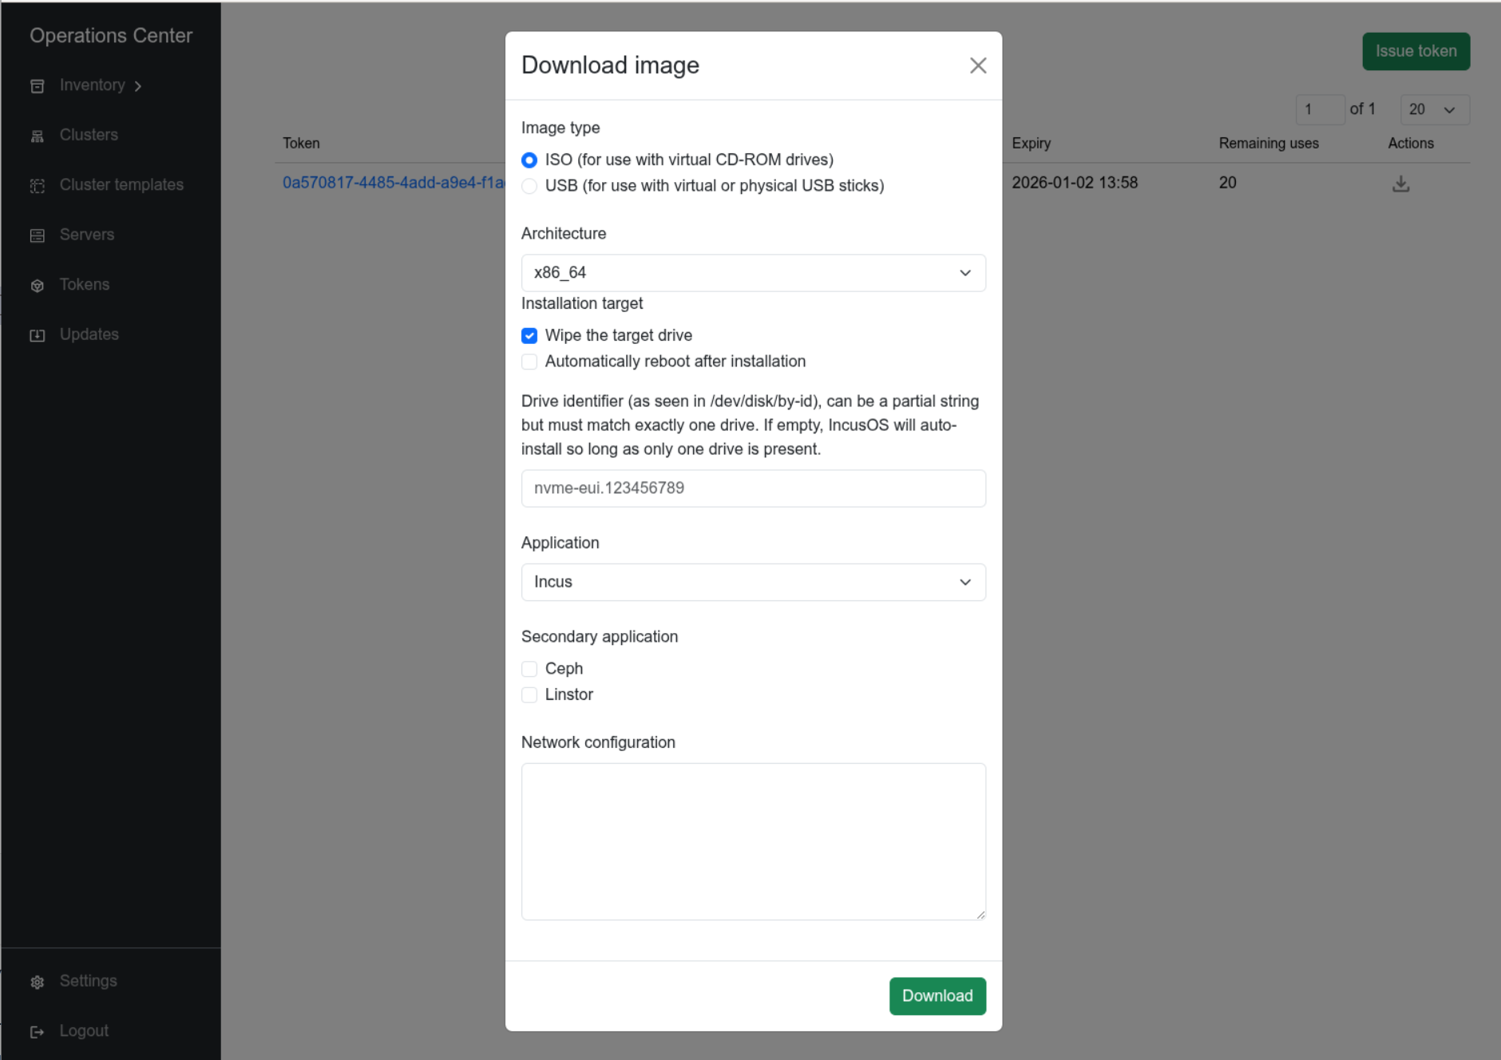Expand the Inventory submenu chevron
Screen dimensions: 1501x1060
coord(138,85)
